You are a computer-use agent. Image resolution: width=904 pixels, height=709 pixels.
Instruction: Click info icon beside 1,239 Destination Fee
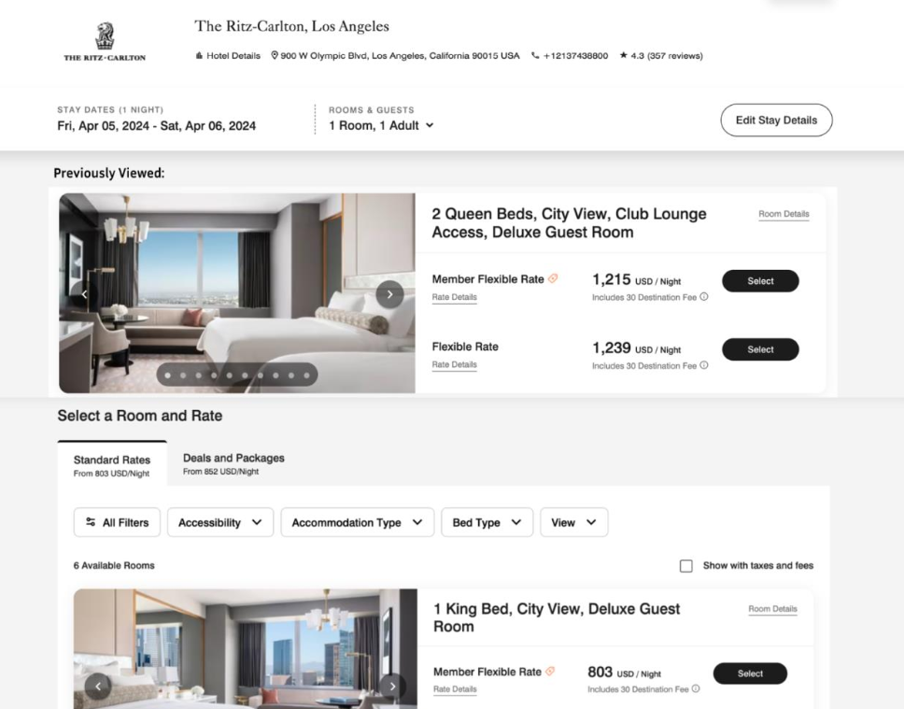(704, 365)
